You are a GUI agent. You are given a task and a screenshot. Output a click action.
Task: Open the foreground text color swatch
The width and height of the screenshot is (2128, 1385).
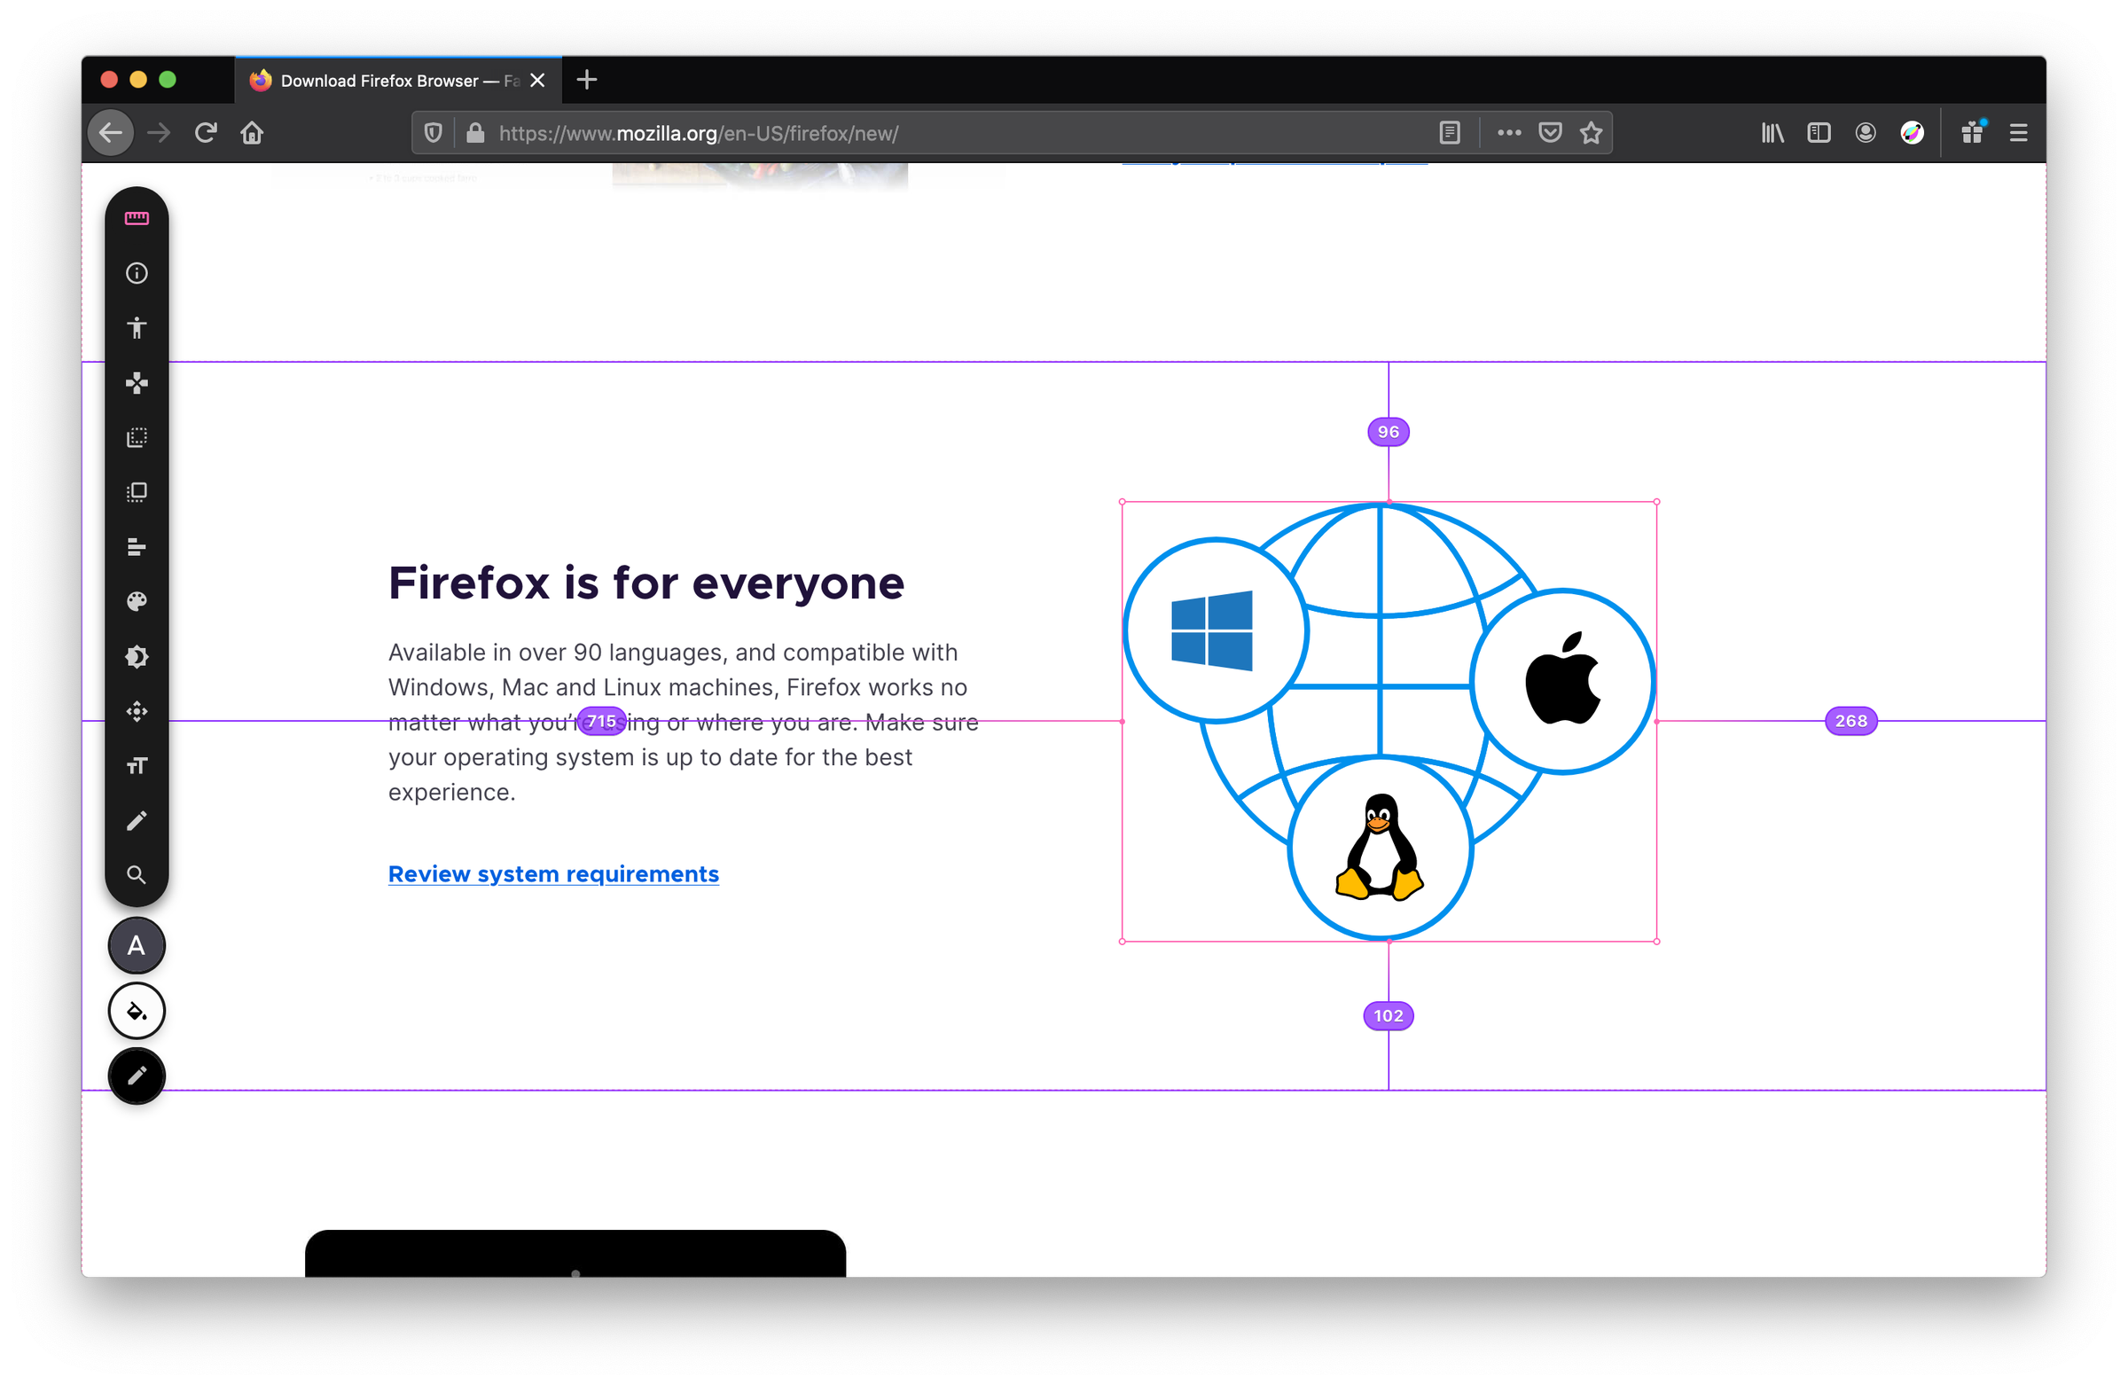[137, 945]
